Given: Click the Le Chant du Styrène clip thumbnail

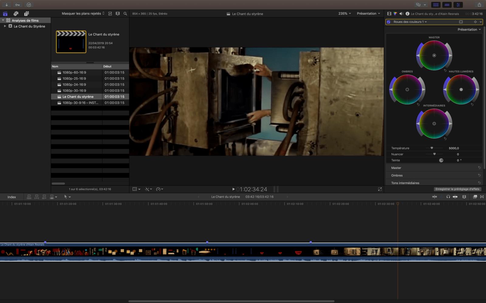Looking at the screenshot, I should tap(70, 42).
